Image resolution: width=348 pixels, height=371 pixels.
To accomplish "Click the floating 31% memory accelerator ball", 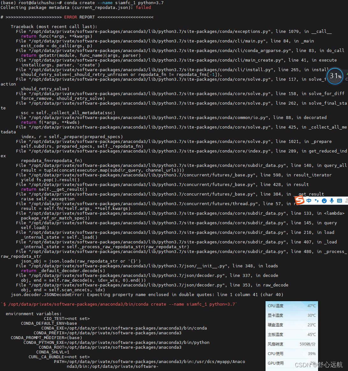I will pos(335,76).
